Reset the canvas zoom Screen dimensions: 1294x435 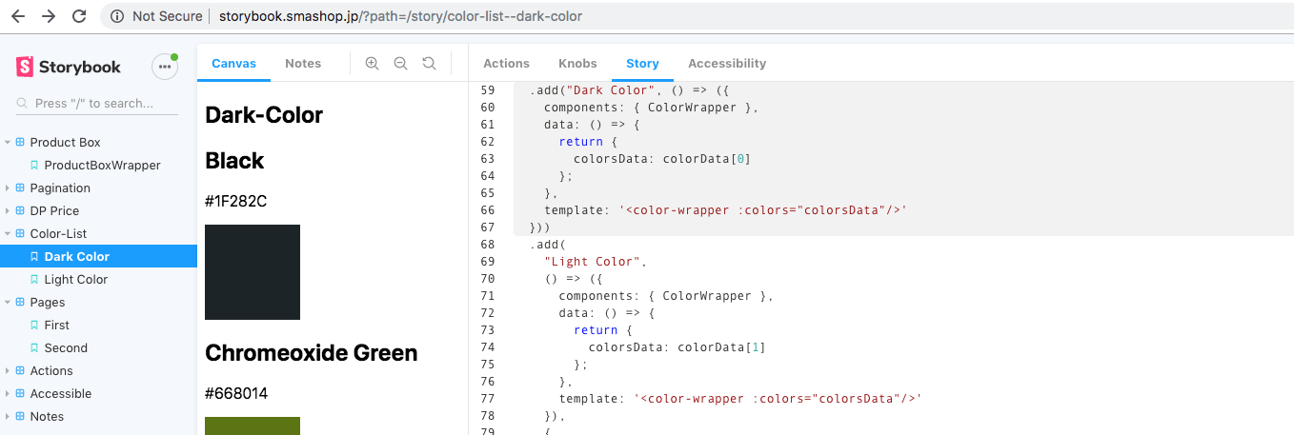pyautogui.click(x=429, y=63)
